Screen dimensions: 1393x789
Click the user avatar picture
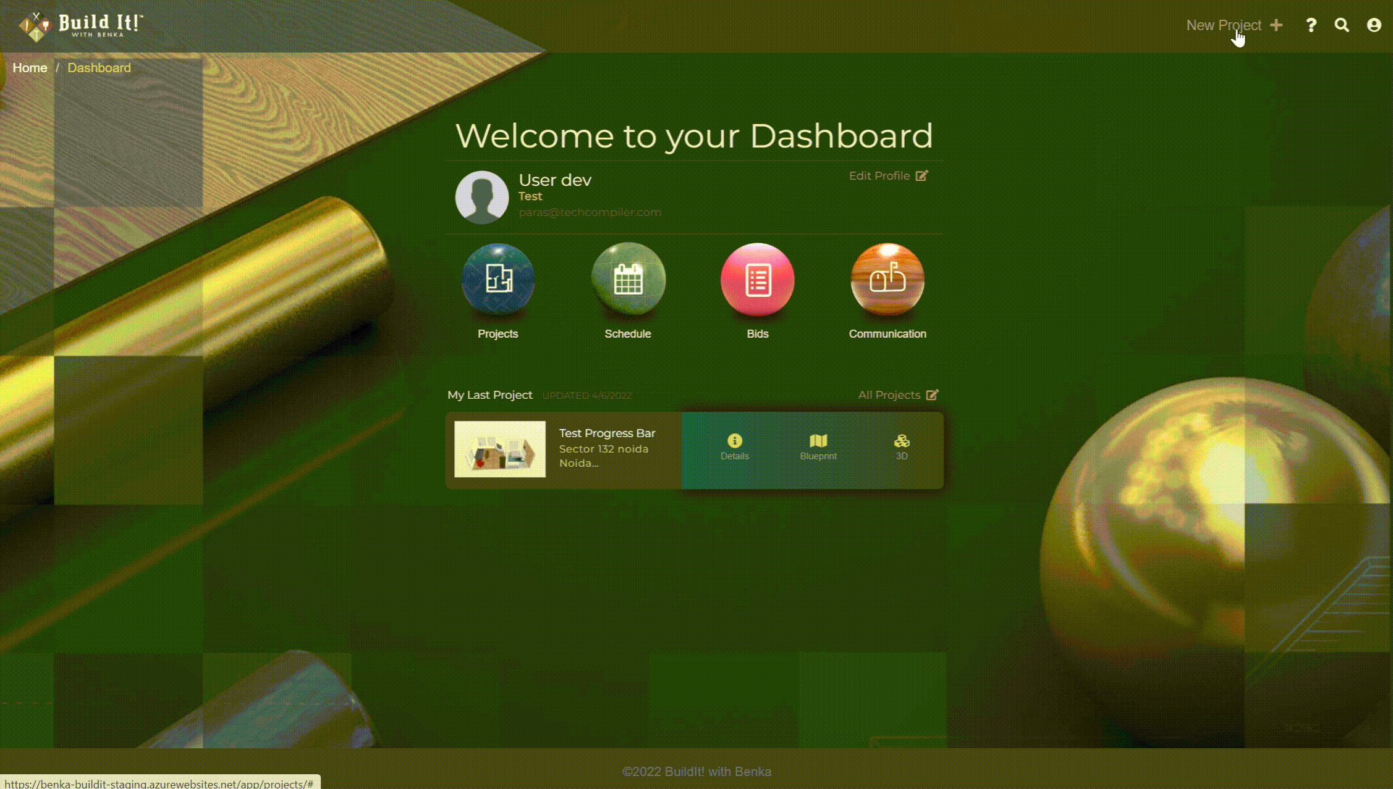[481, 198]
